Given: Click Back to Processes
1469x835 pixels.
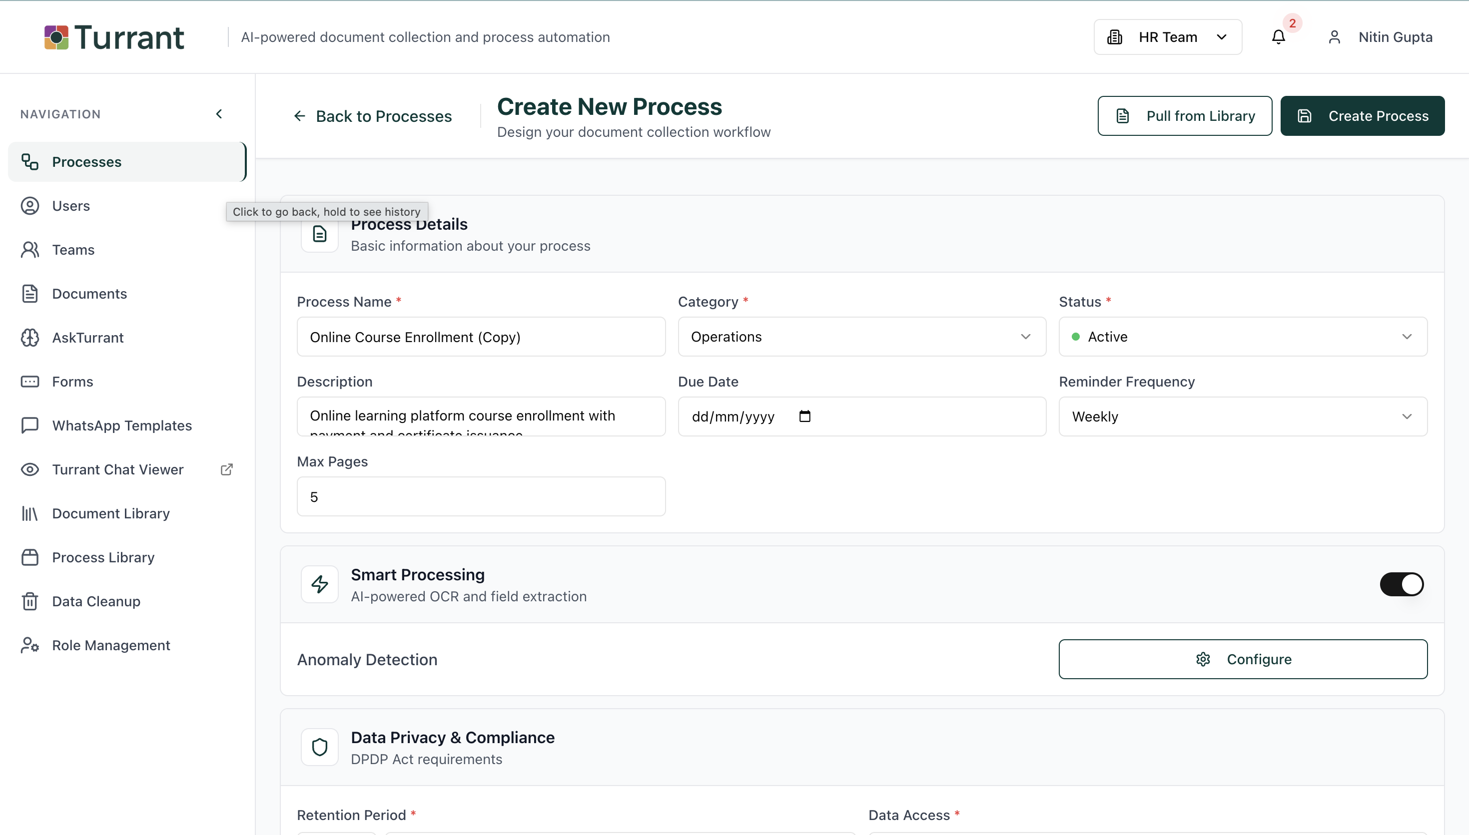Looking at the screenshot, I should [x=373, y=115].
